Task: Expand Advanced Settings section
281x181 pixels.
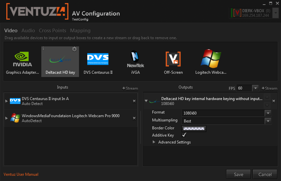Action: click(154, 142)
